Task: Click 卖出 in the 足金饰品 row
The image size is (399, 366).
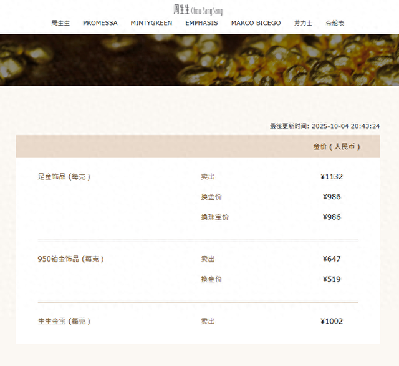Action: click(x=208, y=177)
